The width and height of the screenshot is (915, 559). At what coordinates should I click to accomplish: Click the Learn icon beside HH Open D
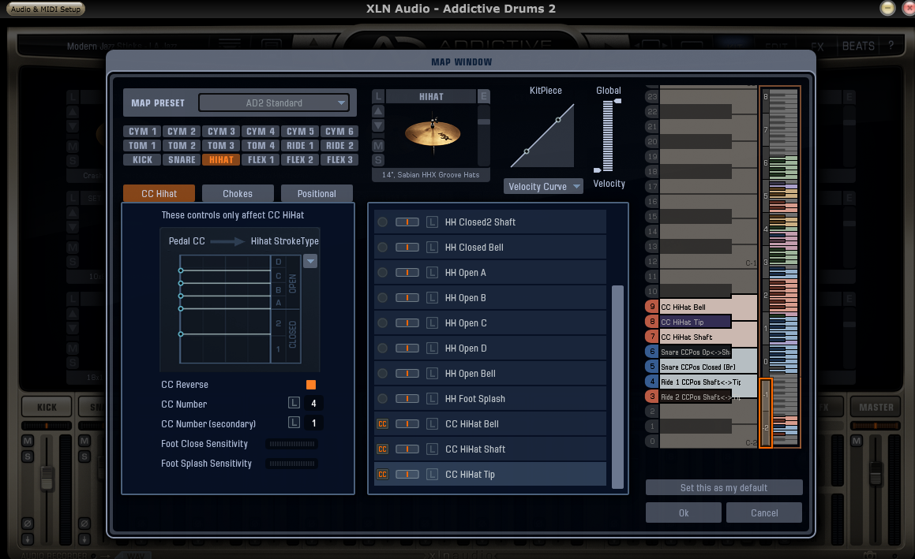tap(432, 348)
